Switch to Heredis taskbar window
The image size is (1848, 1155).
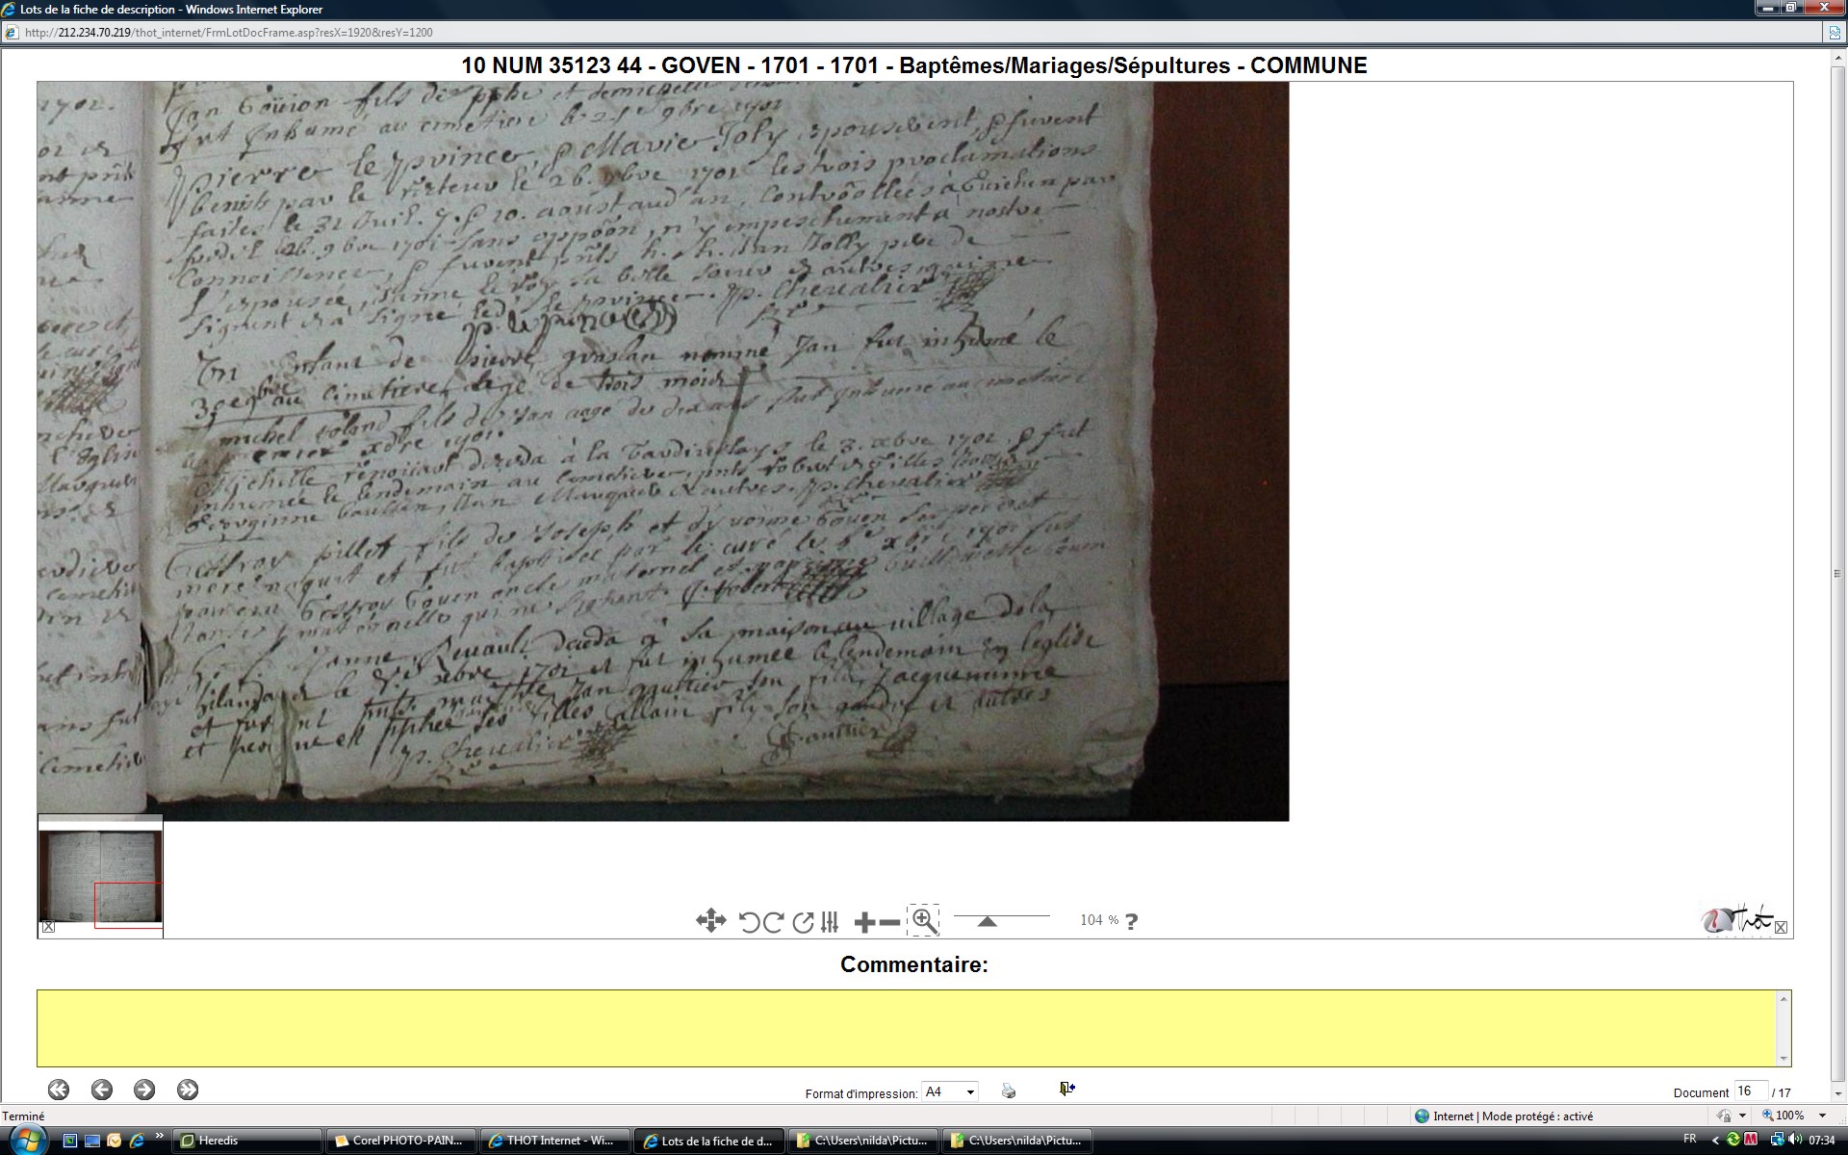click(x=245, y=1141)
